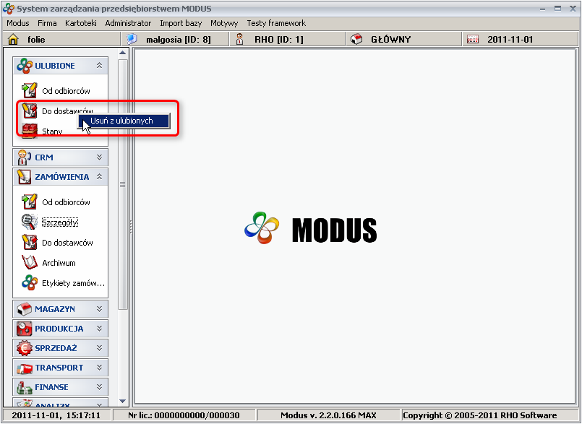Expand the TRANSPORT section chevron
Viewport: 582px width, 424px height.
(x=99, y=367)
